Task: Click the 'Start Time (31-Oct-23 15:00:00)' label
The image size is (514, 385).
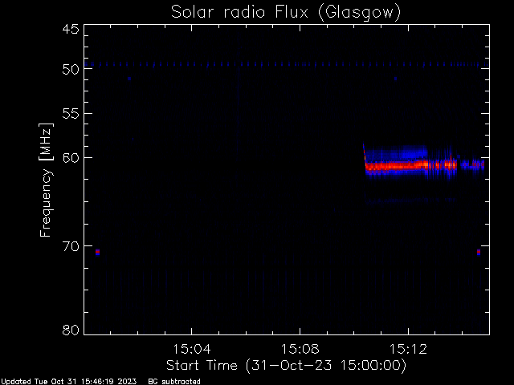Action: coord(286,366)
